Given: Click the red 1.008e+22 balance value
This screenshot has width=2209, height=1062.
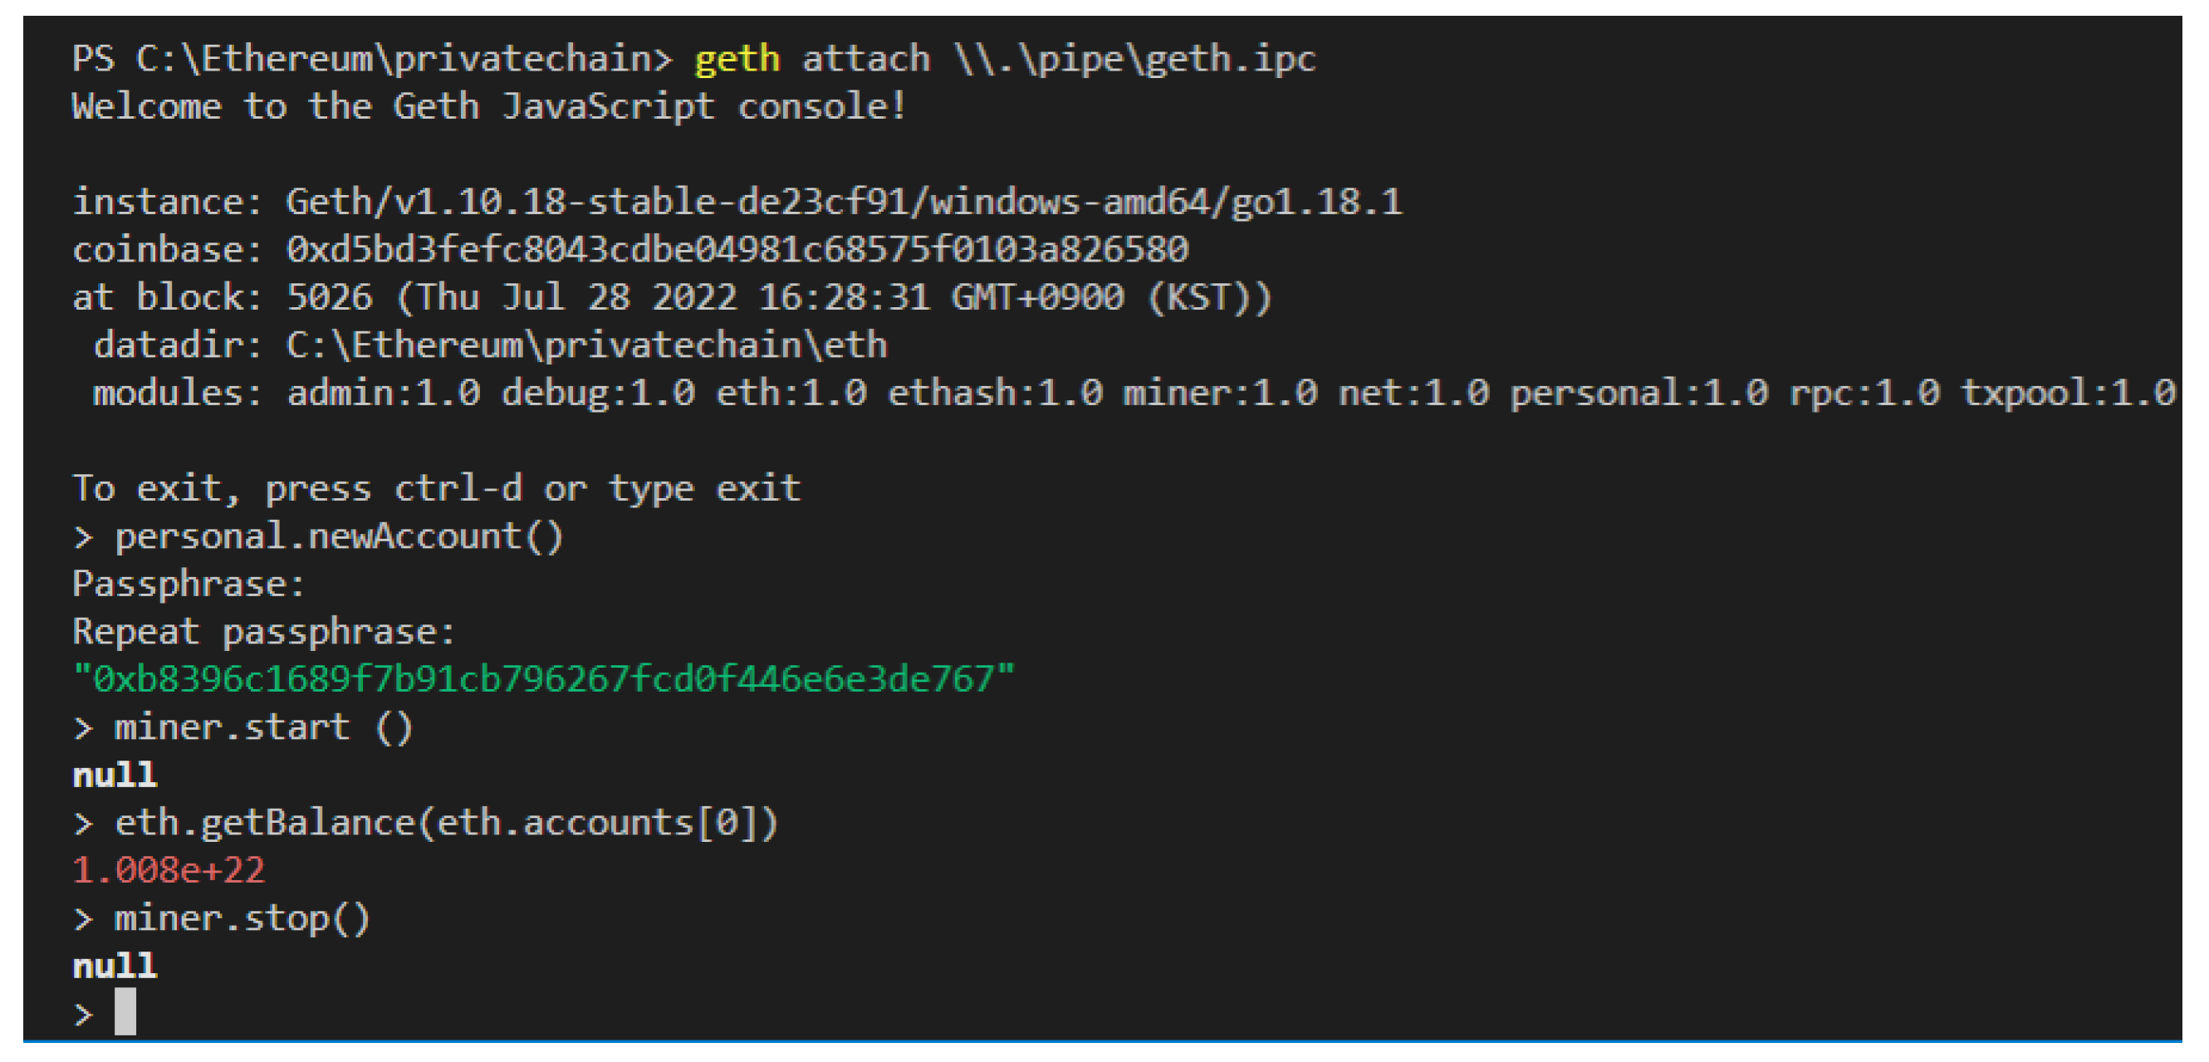Looking at the screenshot, I should pyautogui.click(x=169, y=870).
